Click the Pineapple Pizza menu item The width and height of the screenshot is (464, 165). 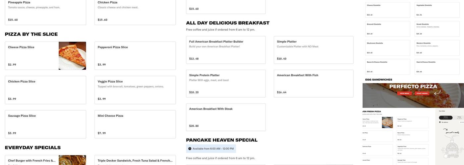click(x=45, y=12)
